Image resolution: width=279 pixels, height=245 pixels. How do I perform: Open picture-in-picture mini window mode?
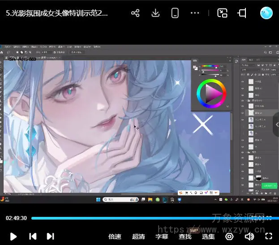pos(223,13)
